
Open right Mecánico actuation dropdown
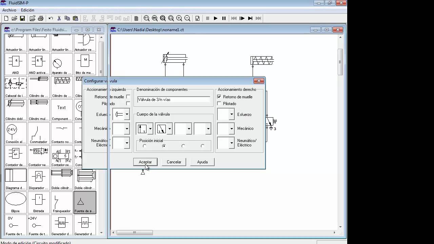tap(232, 128)
